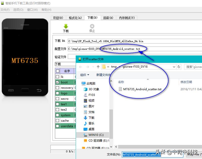Open the address bar dropdown arrow

(x=174, y=67)
